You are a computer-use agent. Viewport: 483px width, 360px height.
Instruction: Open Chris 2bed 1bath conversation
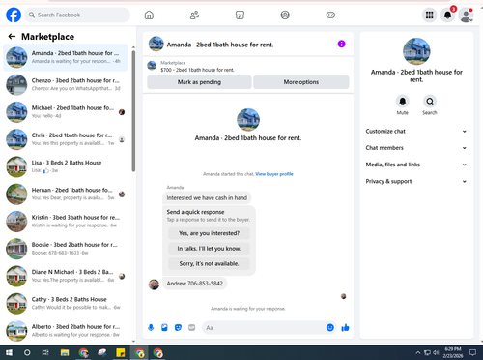pos(66,139)
